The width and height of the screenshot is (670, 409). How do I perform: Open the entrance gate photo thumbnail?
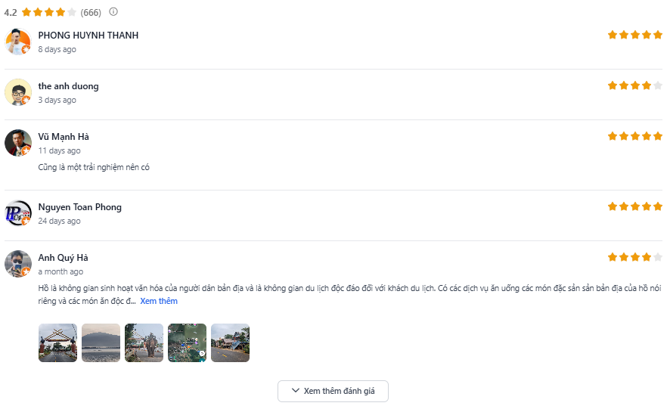pos(57,343)
